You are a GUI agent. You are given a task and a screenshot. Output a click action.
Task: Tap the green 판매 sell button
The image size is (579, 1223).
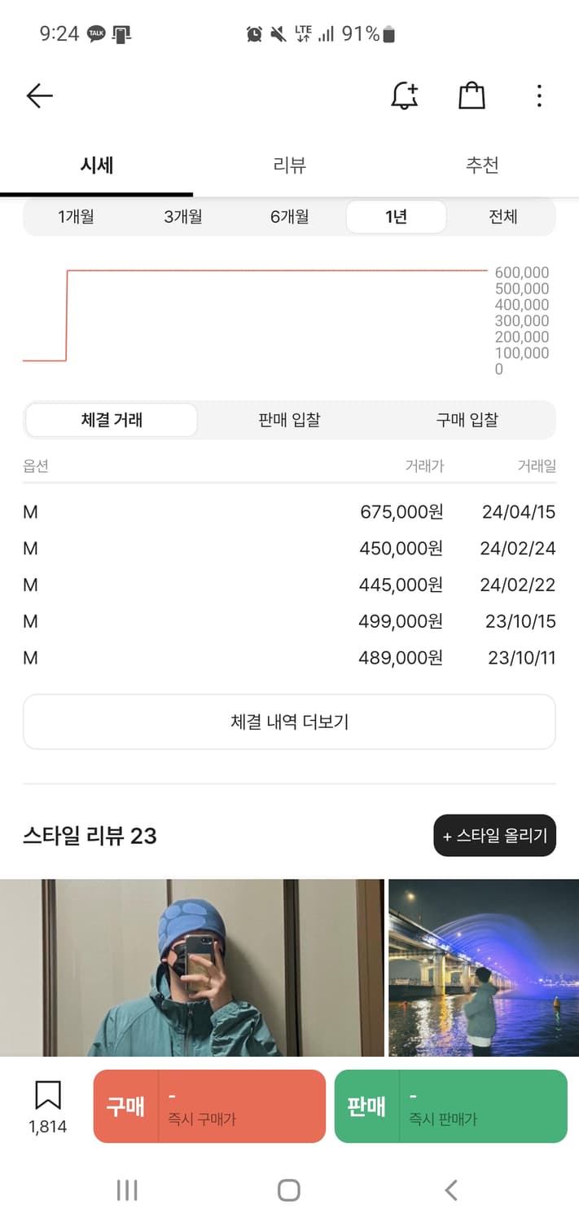tap(451, 1106)
